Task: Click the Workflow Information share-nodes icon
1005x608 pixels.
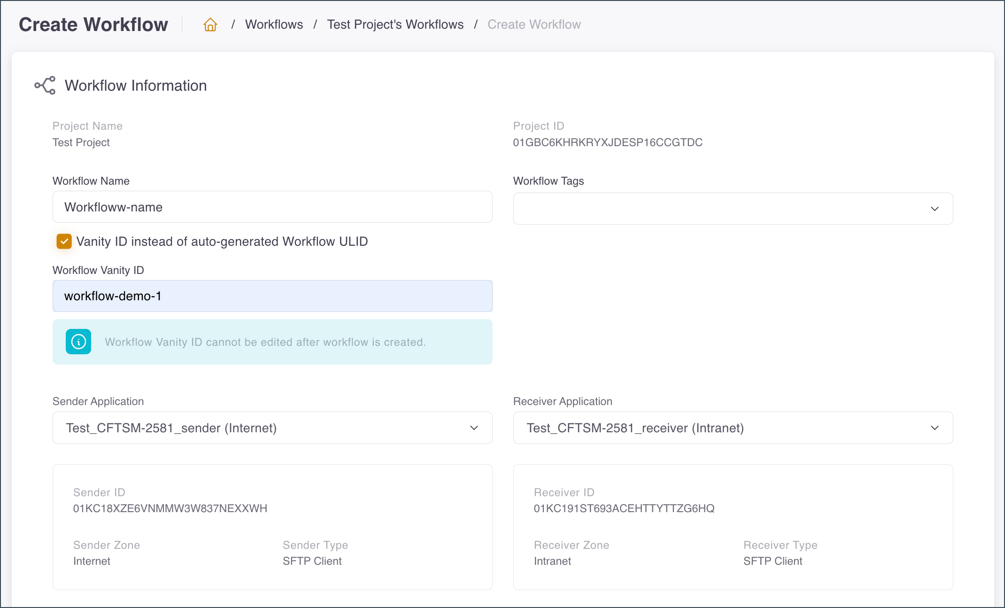Action: coord(45,86)
